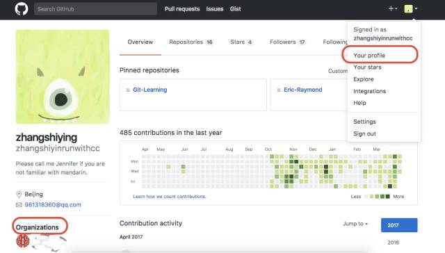This screenshot has width=445, height=253.
Task: Focus the Search GitHub field
Action: pos(95,9)
